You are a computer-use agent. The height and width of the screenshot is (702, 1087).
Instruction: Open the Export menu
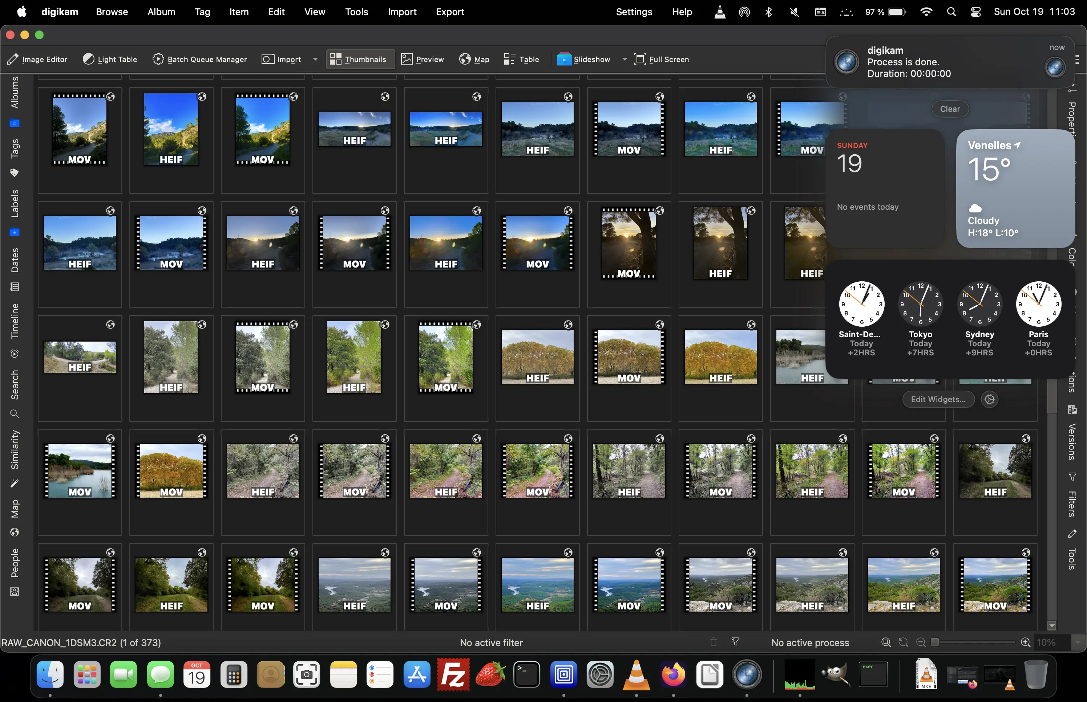pos(449,12)
